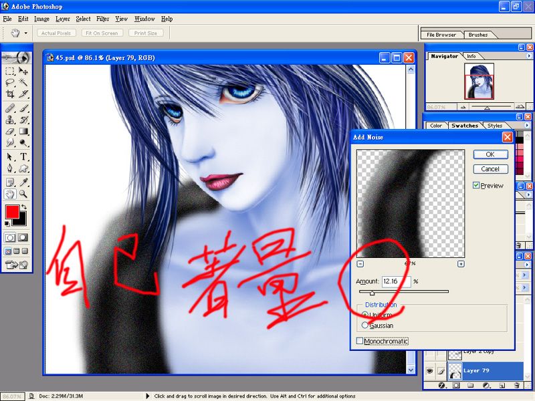
Task: Select the Zoom magnifier tool
Action: (23, 194)
